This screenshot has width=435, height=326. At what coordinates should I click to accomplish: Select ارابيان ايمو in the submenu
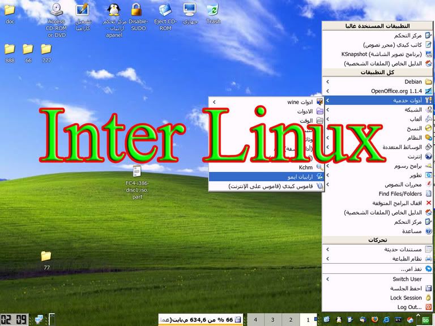pos(266,177)
